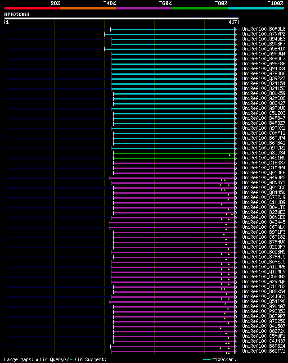This screenshot has height=363, width=288.
Task: Click the UniRef100_B8P624 label
Action: point(264,346)
